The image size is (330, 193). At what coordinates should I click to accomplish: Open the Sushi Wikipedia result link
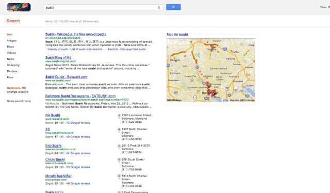(x=76, y=34)
